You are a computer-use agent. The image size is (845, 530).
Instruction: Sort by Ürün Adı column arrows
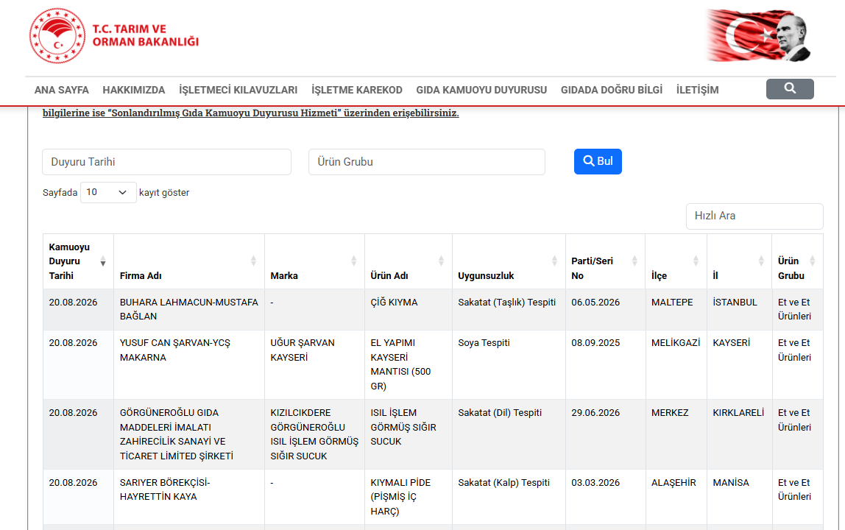coord(441,261)
